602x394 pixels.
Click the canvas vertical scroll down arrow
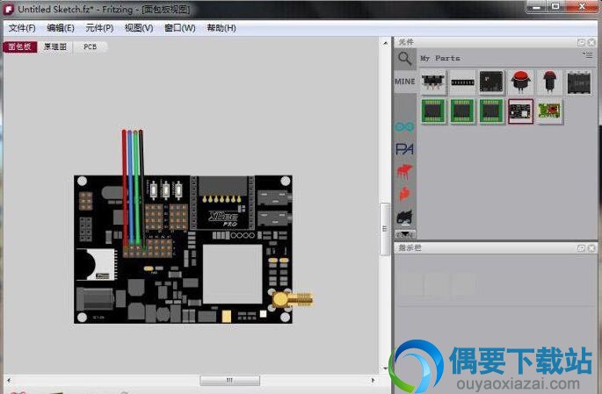[385, 369]
